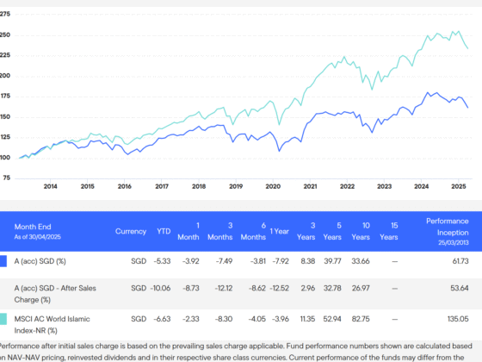Click the '3 Months' column header
This screenshot has width=482, height=362.
click(x=220, y=232)
